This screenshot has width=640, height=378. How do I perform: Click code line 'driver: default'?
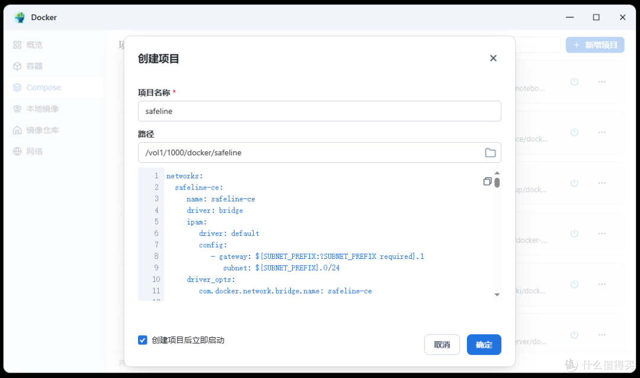point(229,233)
